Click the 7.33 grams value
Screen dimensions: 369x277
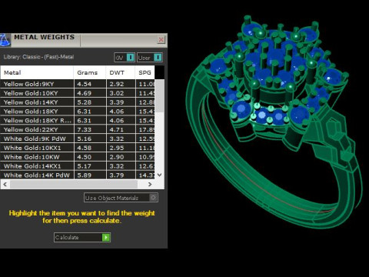[84, 130]
